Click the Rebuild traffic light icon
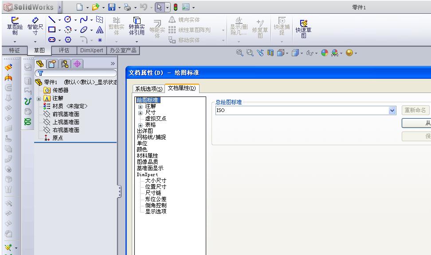This screenshot has height=255, width=431. 175,7
